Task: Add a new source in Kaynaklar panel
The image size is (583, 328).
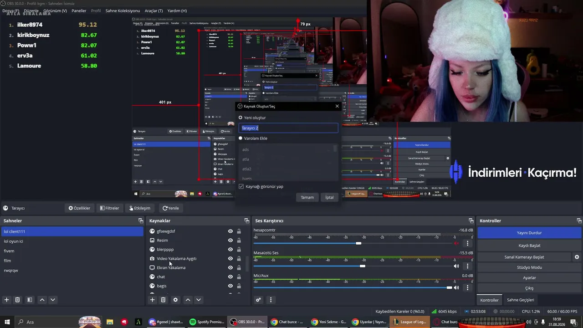Action: [153, 300]
